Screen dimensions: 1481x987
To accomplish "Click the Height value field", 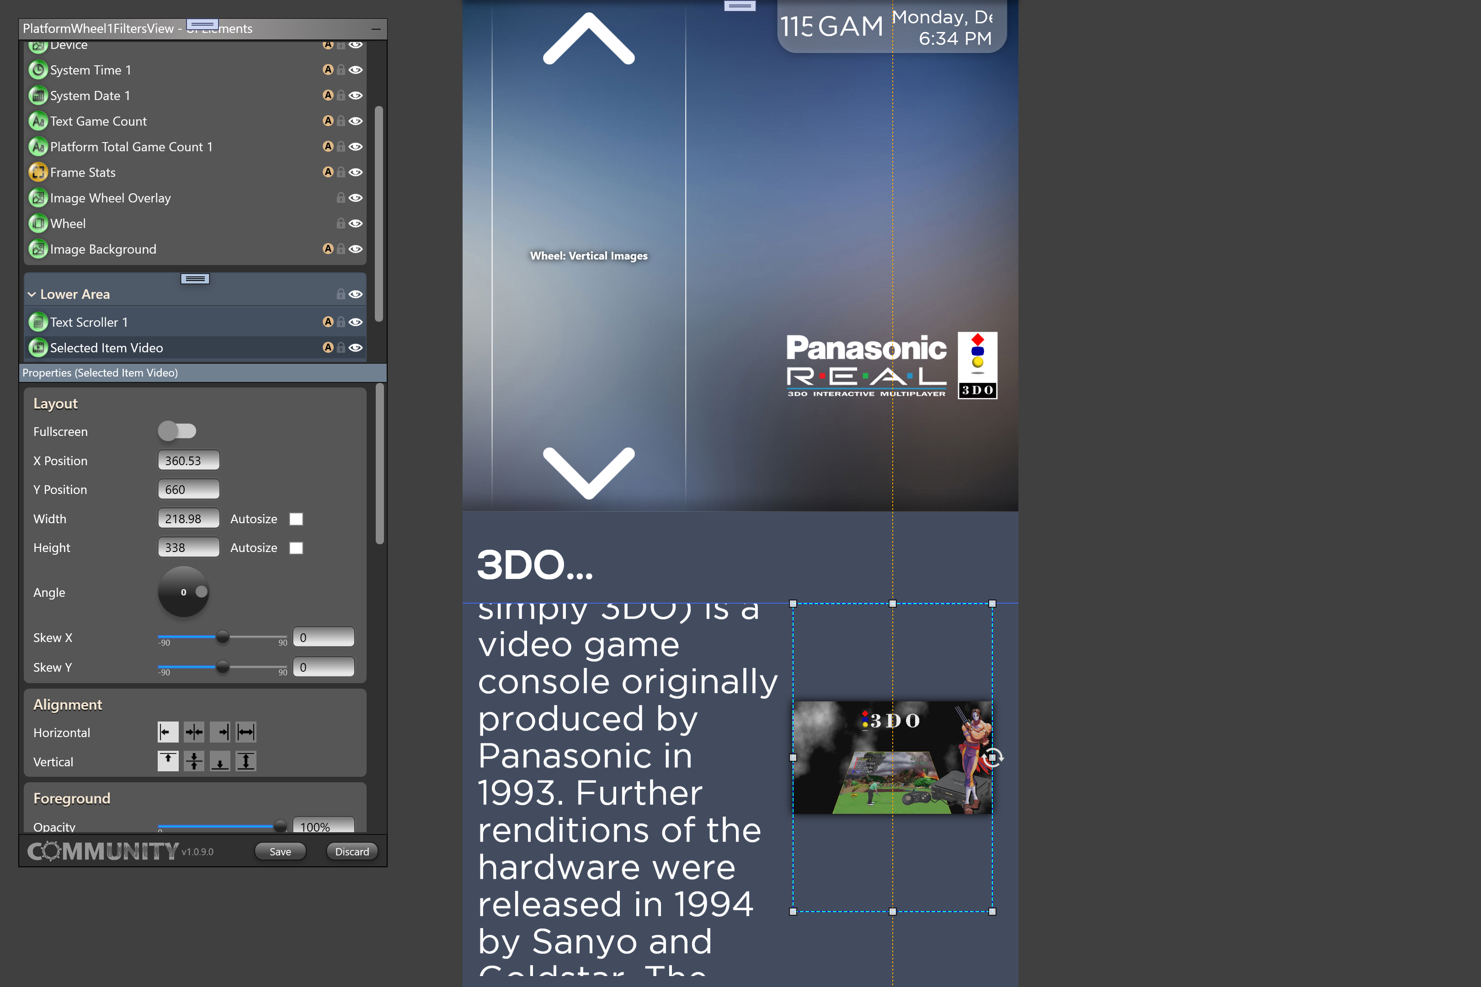I will click(x=188, y=547).
